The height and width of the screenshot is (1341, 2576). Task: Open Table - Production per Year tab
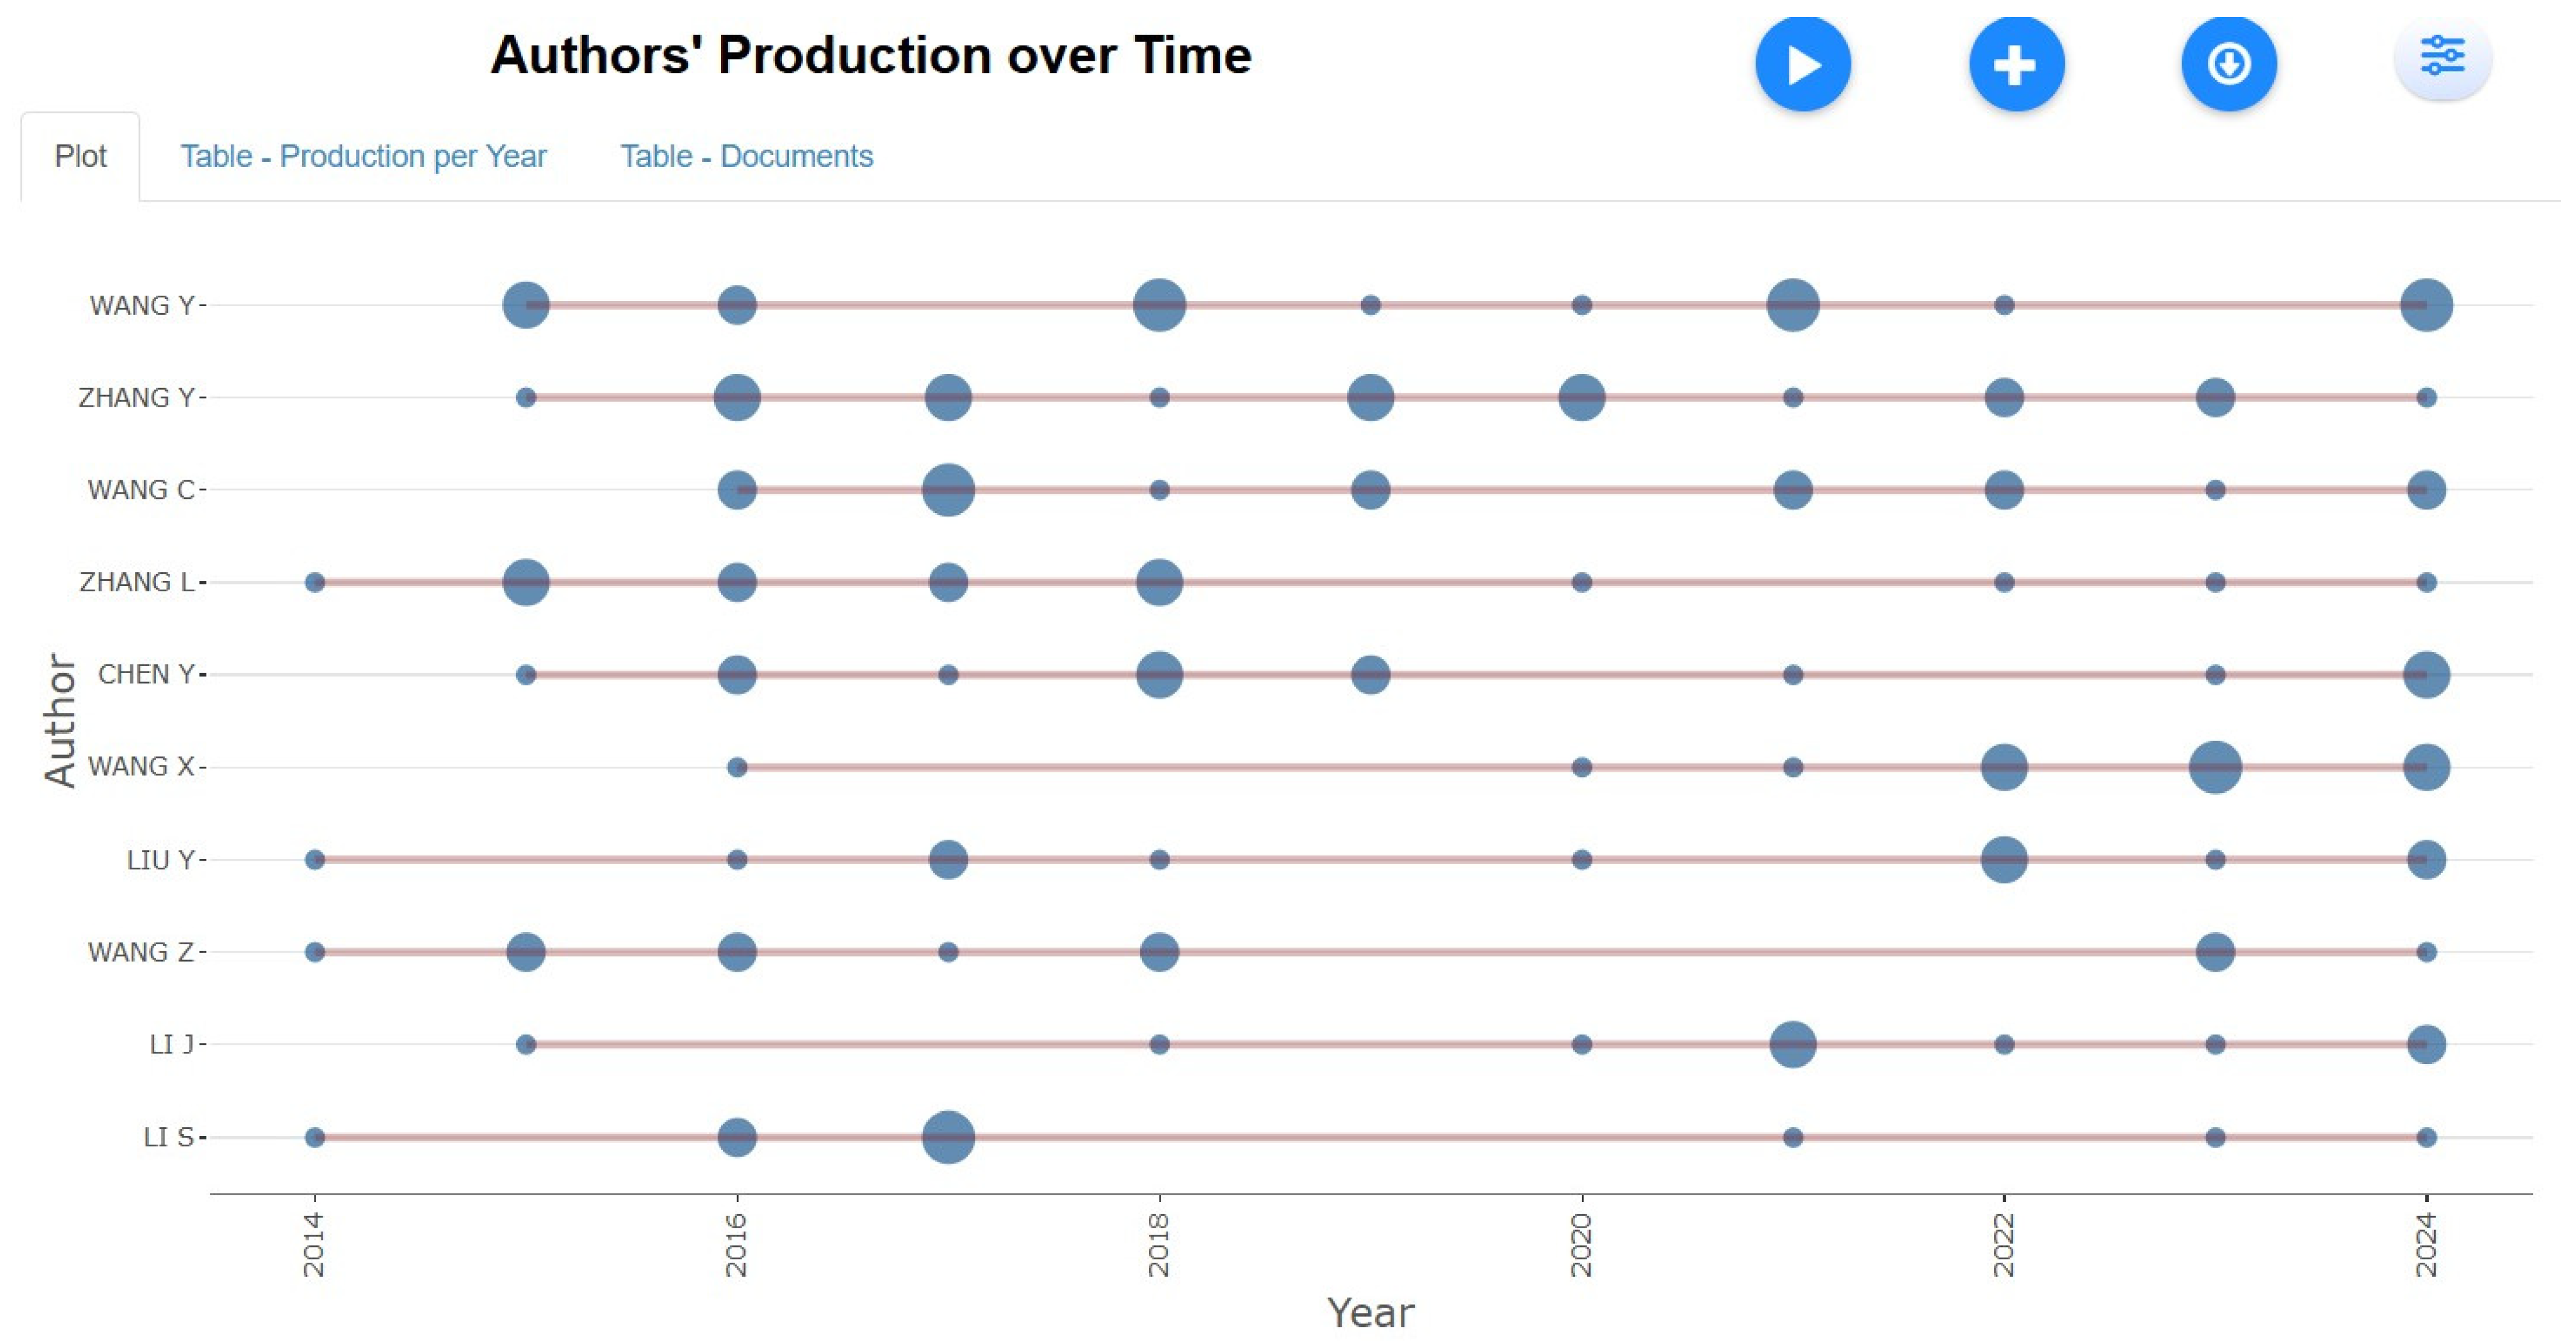tap(363, 156)
